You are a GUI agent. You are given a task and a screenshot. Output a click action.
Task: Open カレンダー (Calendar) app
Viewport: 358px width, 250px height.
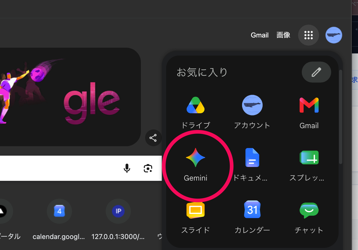coord(252,217)
